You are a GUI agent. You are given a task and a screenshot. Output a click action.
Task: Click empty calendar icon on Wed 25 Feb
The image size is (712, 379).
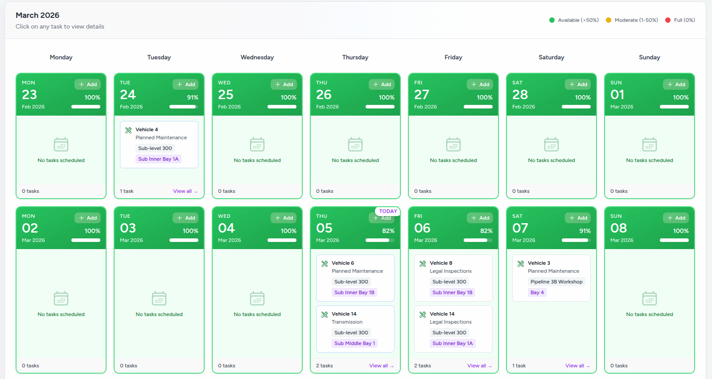(x=257, y=145)
